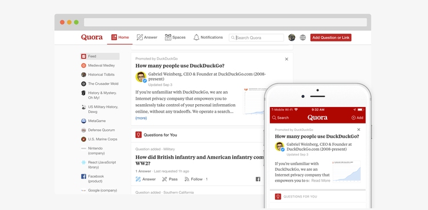This screenshot has width=428, height=210.
Task: Dismiss the DuckDuckGo promoted post on desktop
Action: click(x=286, y=59)
